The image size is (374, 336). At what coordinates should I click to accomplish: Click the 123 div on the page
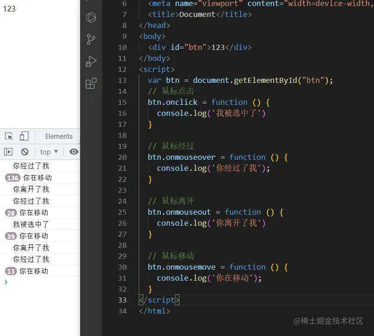point(9,9)
